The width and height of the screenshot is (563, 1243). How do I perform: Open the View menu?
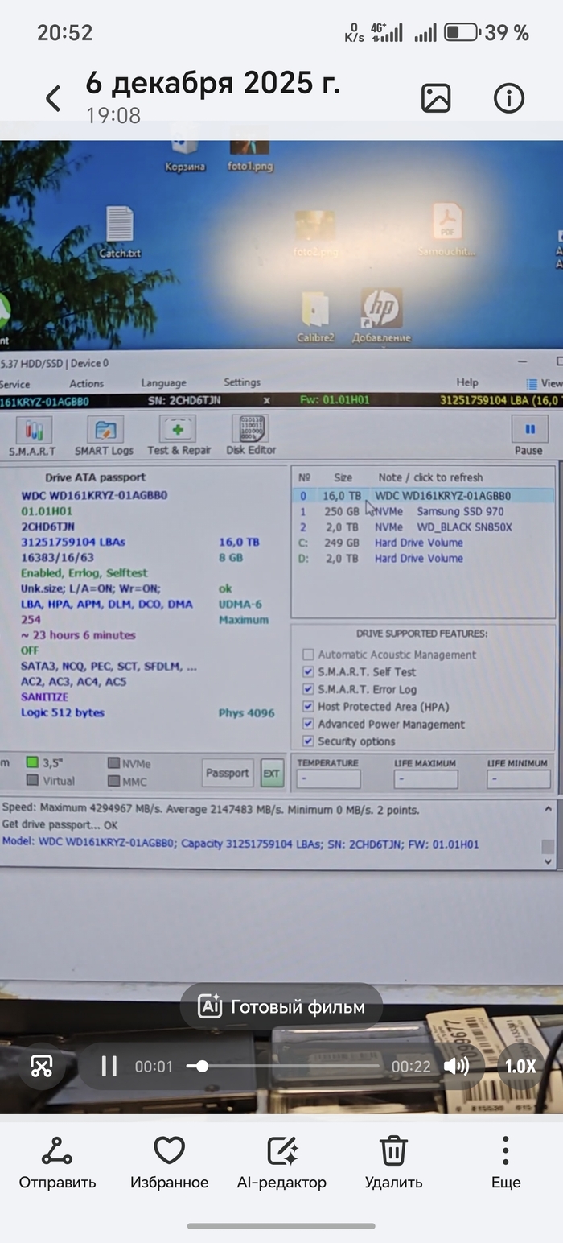tap(545, 384)
